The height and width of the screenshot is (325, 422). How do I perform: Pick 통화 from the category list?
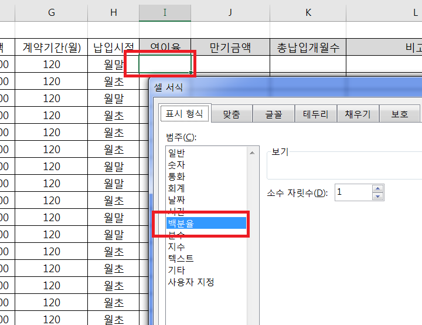(x=175, y=177)
